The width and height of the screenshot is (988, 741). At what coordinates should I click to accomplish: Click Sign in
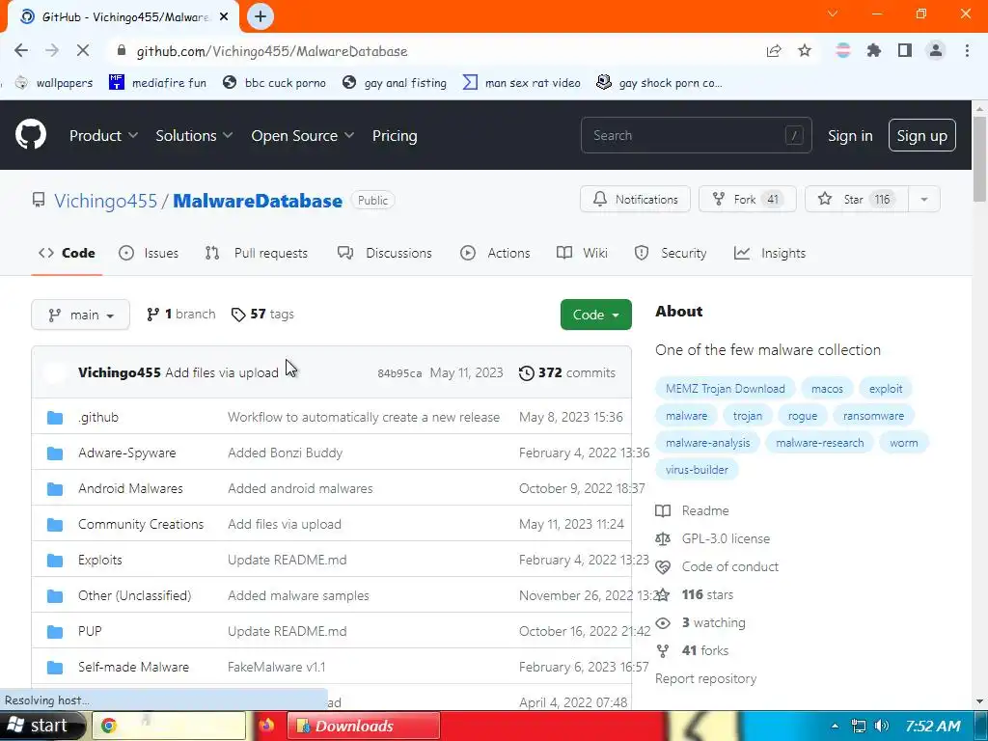coord(850,135)
